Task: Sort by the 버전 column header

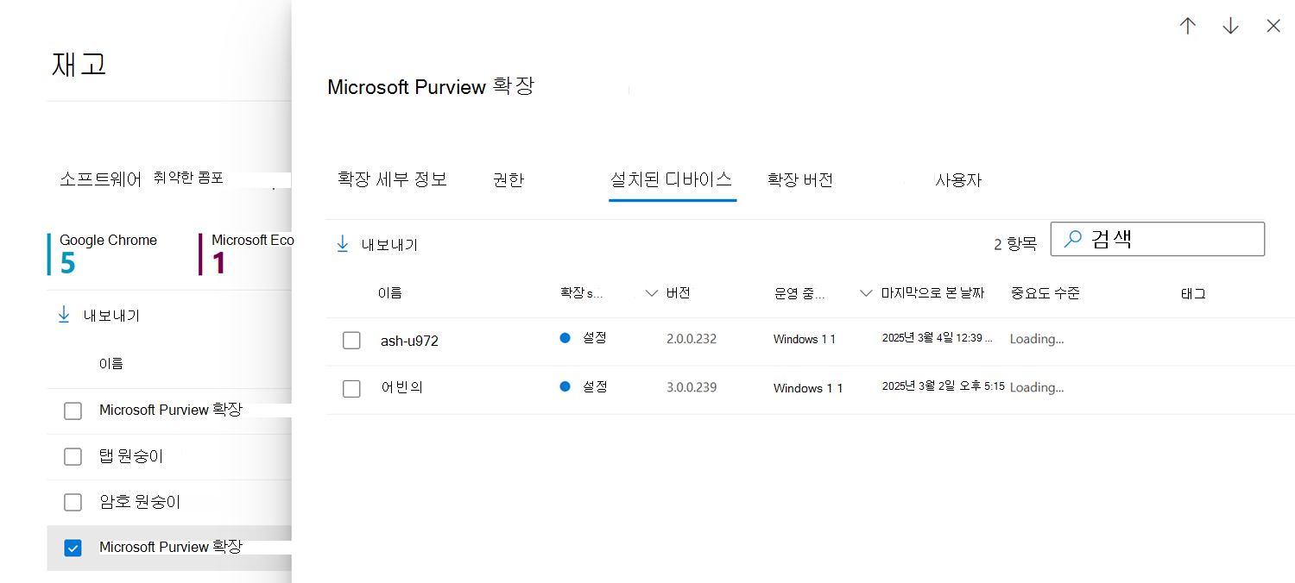Action: pyautogui.click(x=679, y=293)
